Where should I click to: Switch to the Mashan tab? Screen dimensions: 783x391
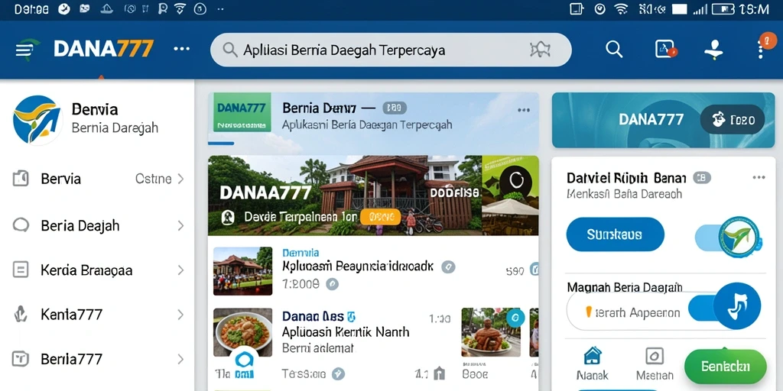click(x=655, y=364)
